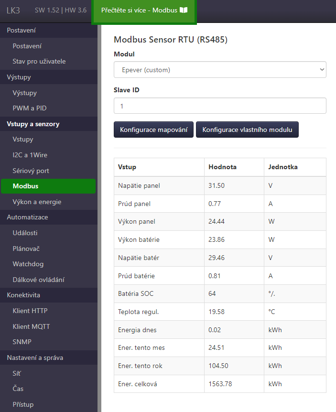
Task: Open Klient MQTT settings
Action: [x=31, y=326]
